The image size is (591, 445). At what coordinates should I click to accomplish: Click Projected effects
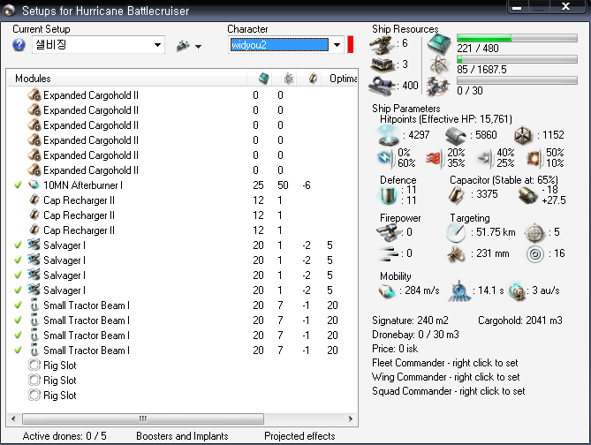click(x=299, y=436)
